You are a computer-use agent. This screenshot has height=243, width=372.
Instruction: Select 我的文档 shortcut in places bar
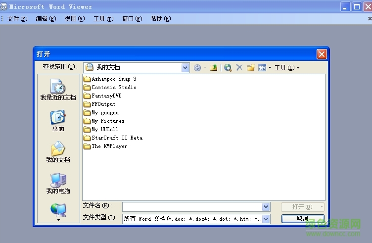[x=58, y=152]
